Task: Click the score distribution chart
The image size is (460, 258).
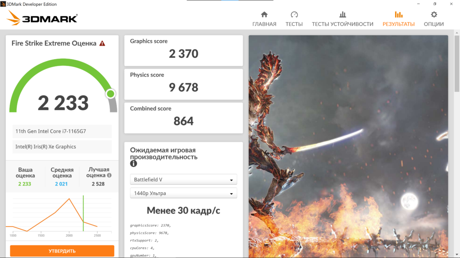Action: [60, 216]
